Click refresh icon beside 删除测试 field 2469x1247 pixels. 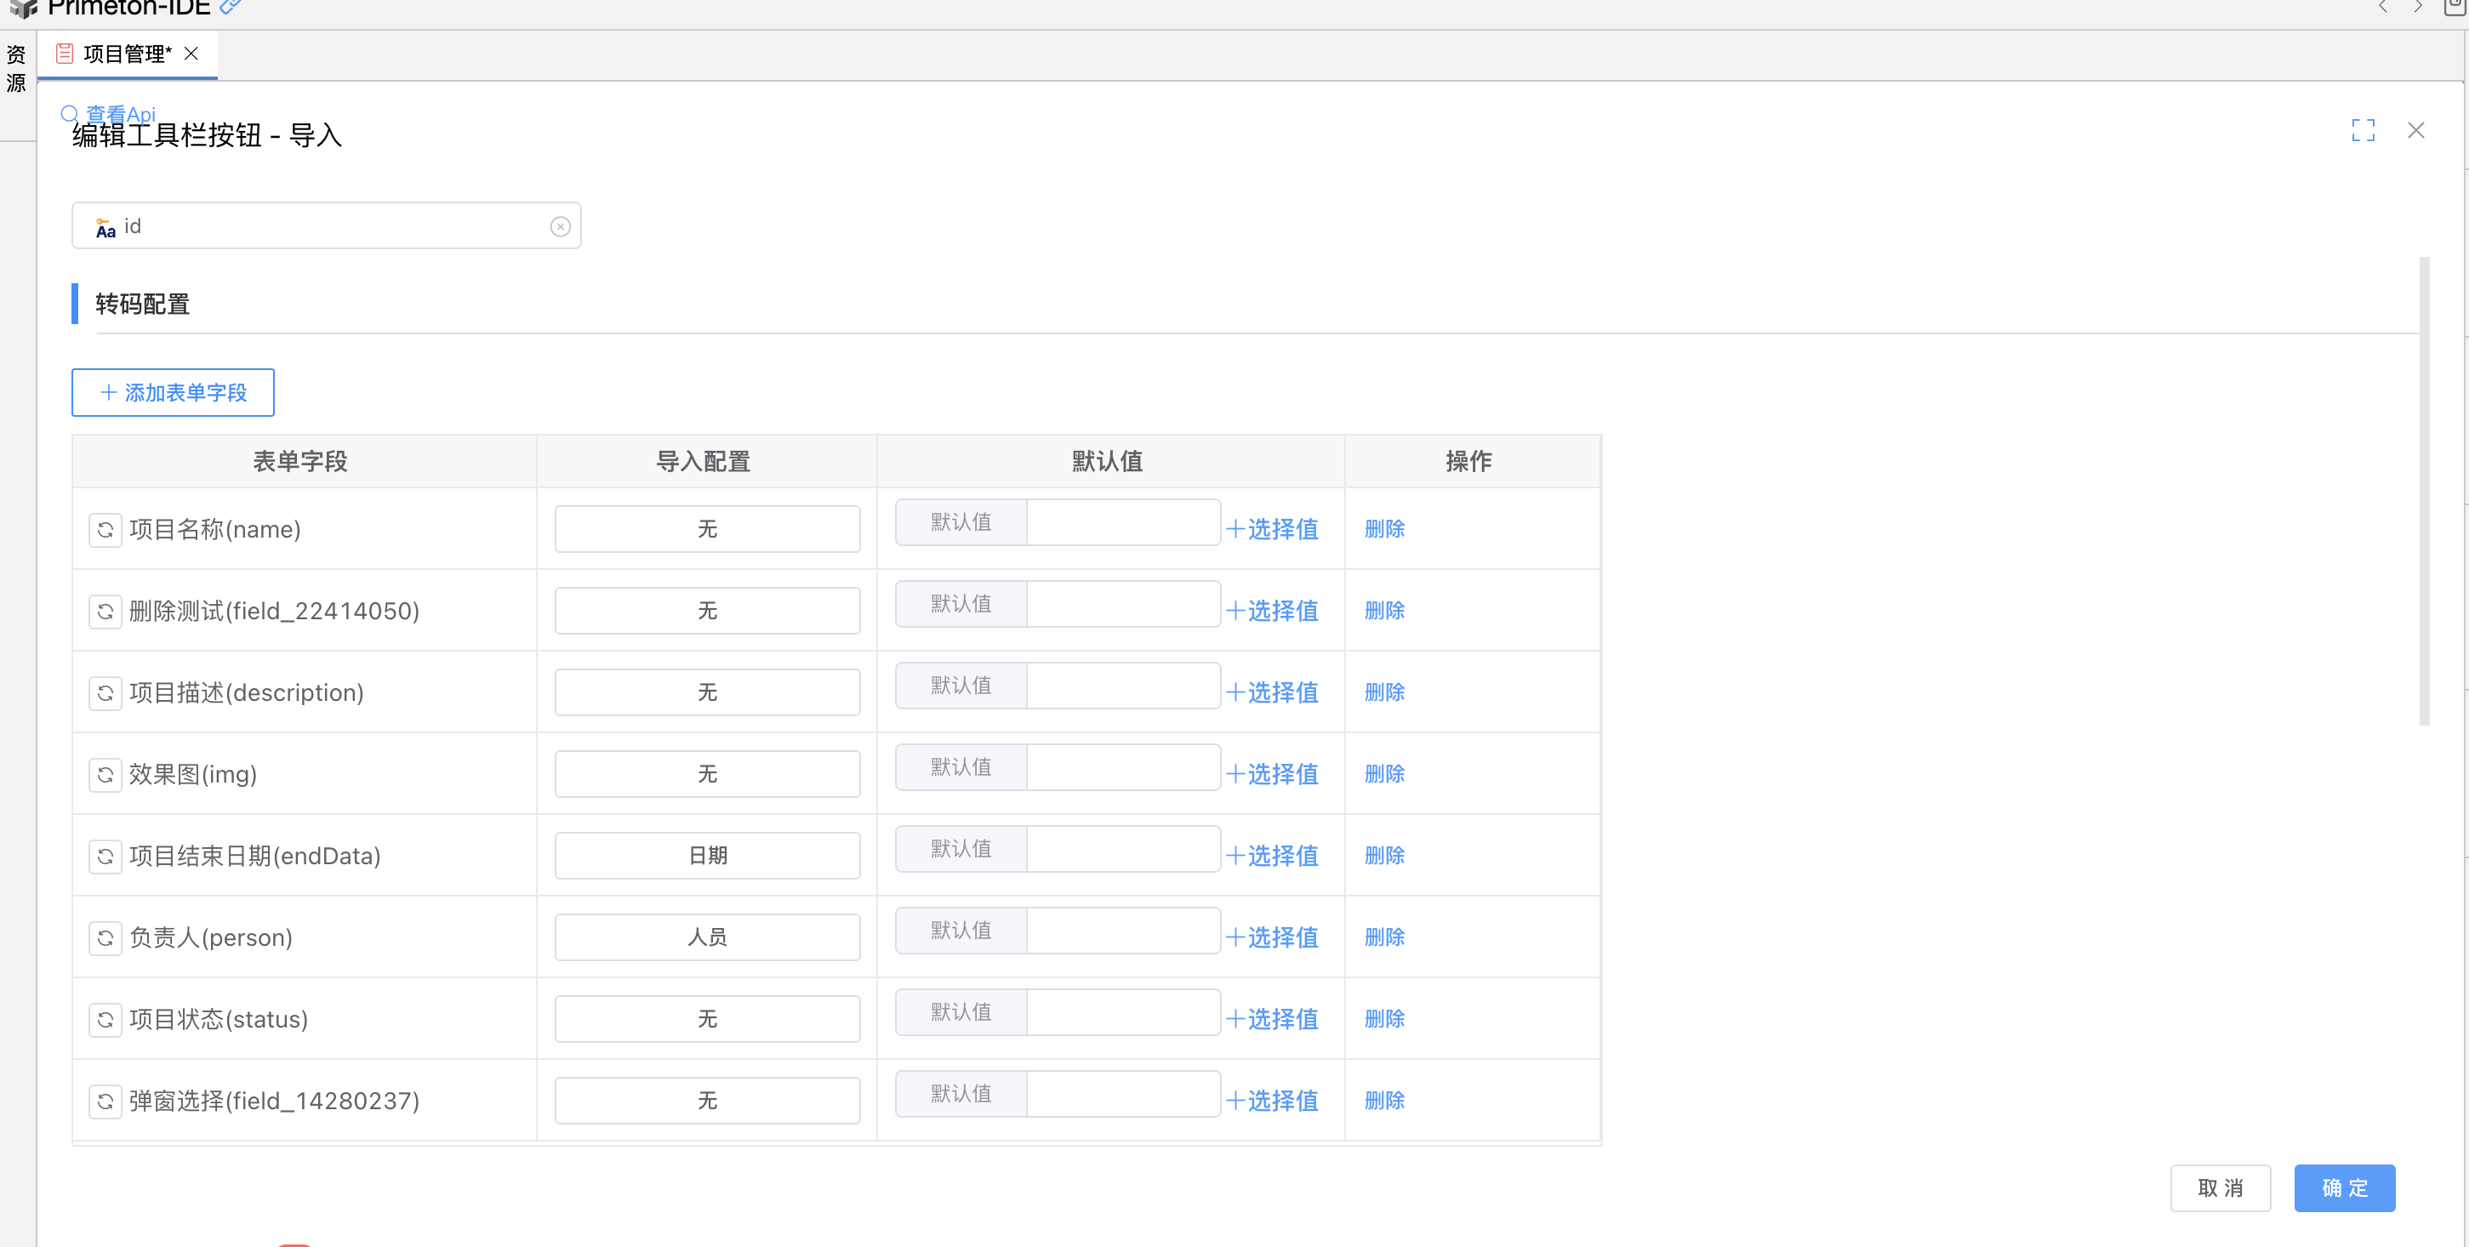105,611
